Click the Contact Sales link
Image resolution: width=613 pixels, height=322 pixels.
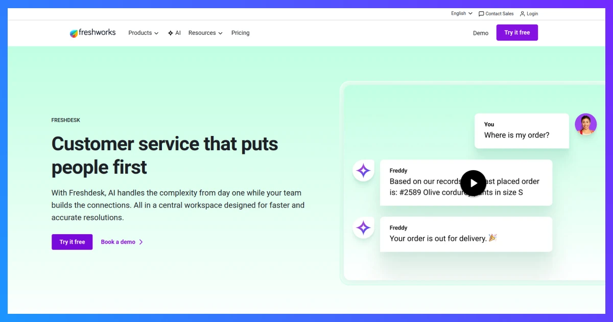(496, 14)
